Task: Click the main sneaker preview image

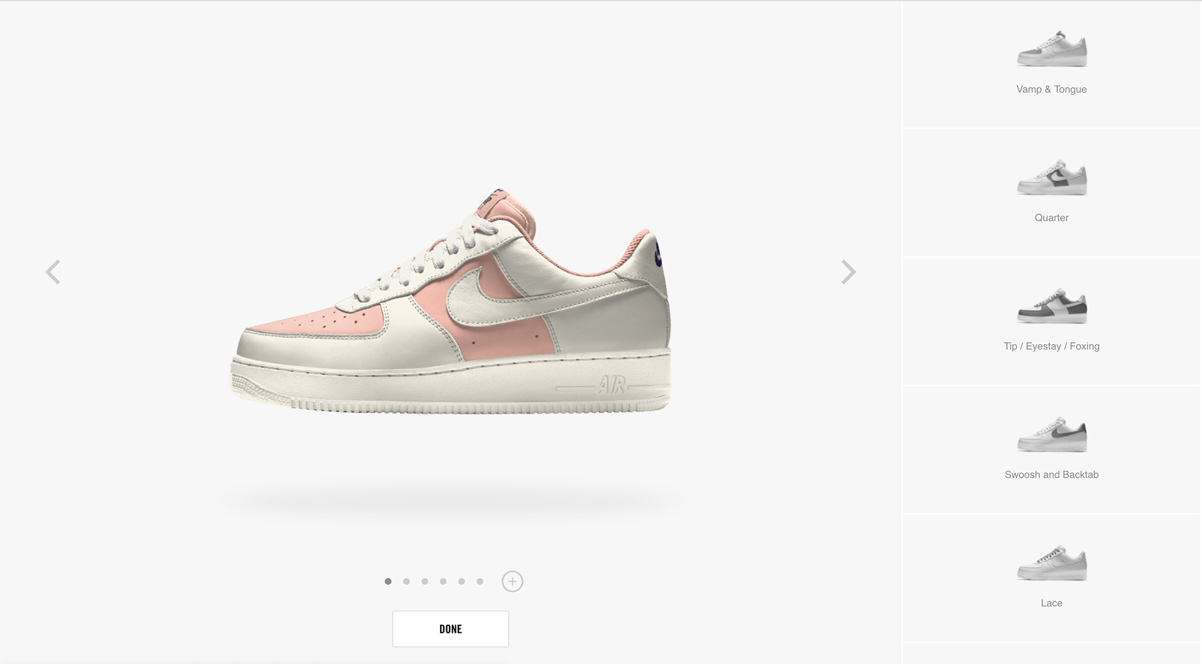Action: pos(451,300)
